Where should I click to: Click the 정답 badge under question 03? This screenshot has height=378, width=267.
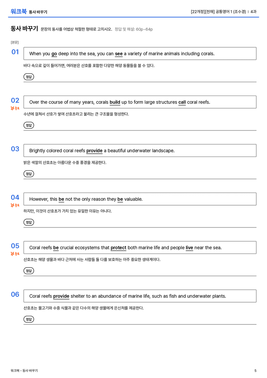[x=29, y=174]
